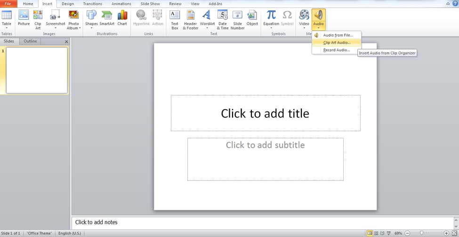Click English (U.S.) language indicator
The image size is (459, 237).
coord(70,233)
